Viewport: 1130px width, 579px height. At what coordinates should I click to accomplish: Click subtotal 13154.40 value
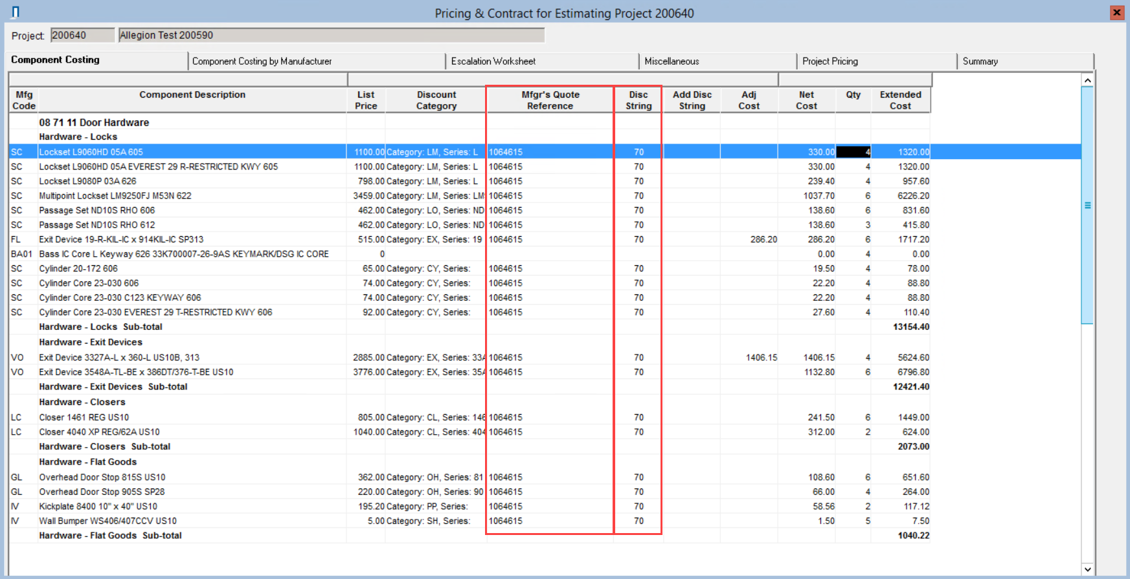click(x=910, y=327)
